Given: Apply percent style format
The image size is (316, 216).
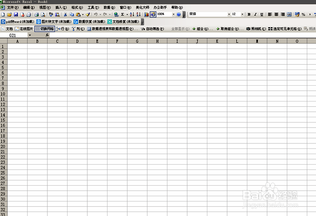Looking at the screenshot, I should [x=303, y=15].
